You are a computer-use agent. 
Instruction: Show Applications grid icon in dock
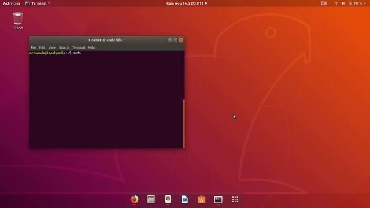(235, 199)
